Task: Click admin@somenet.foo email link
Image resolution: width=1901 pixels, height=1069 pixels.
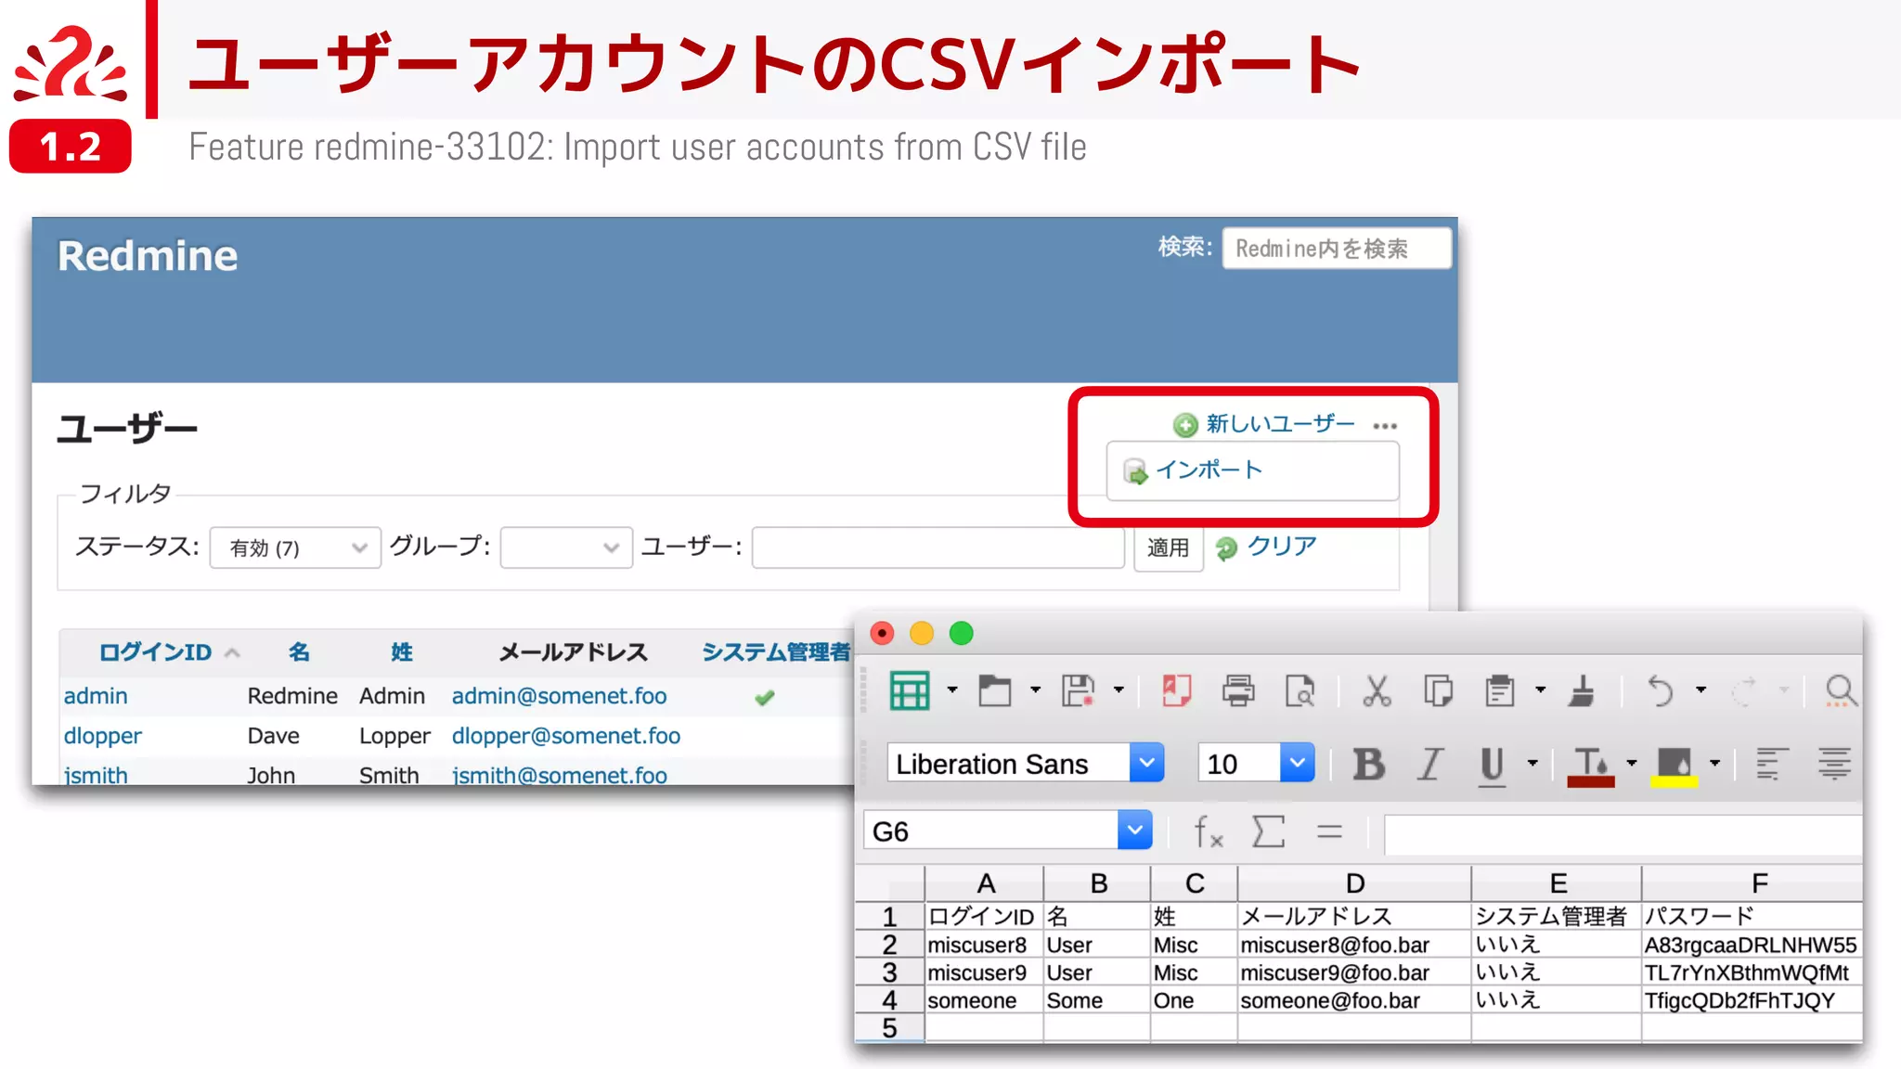Action: (x=559, y=696)
